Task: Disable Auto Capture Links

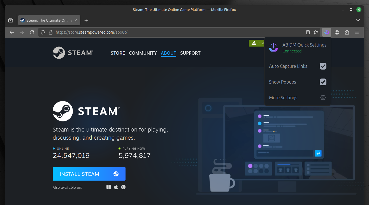Action: click(x=323, y=66)
